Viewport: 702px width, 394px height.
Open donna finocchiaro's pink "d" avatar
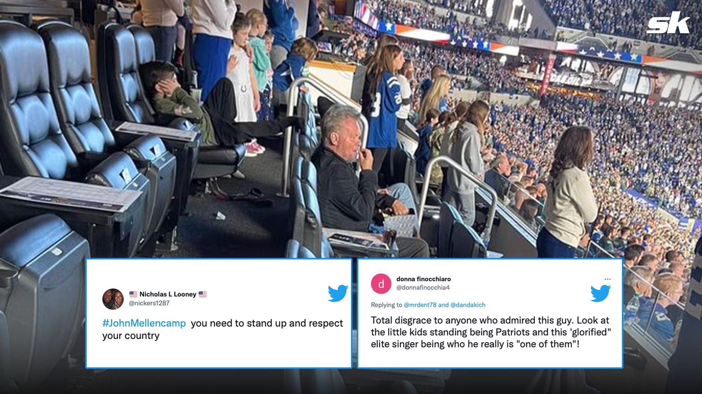381,283
